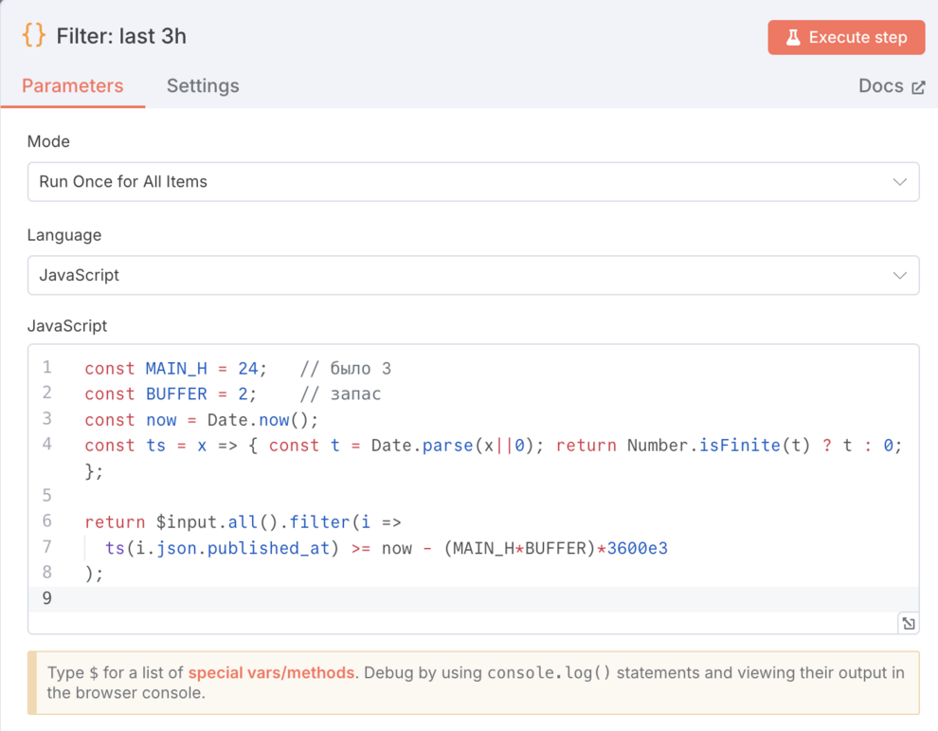Open the Docs link
The height and width of the screenshot is (731, 938).
click(880, 86)
